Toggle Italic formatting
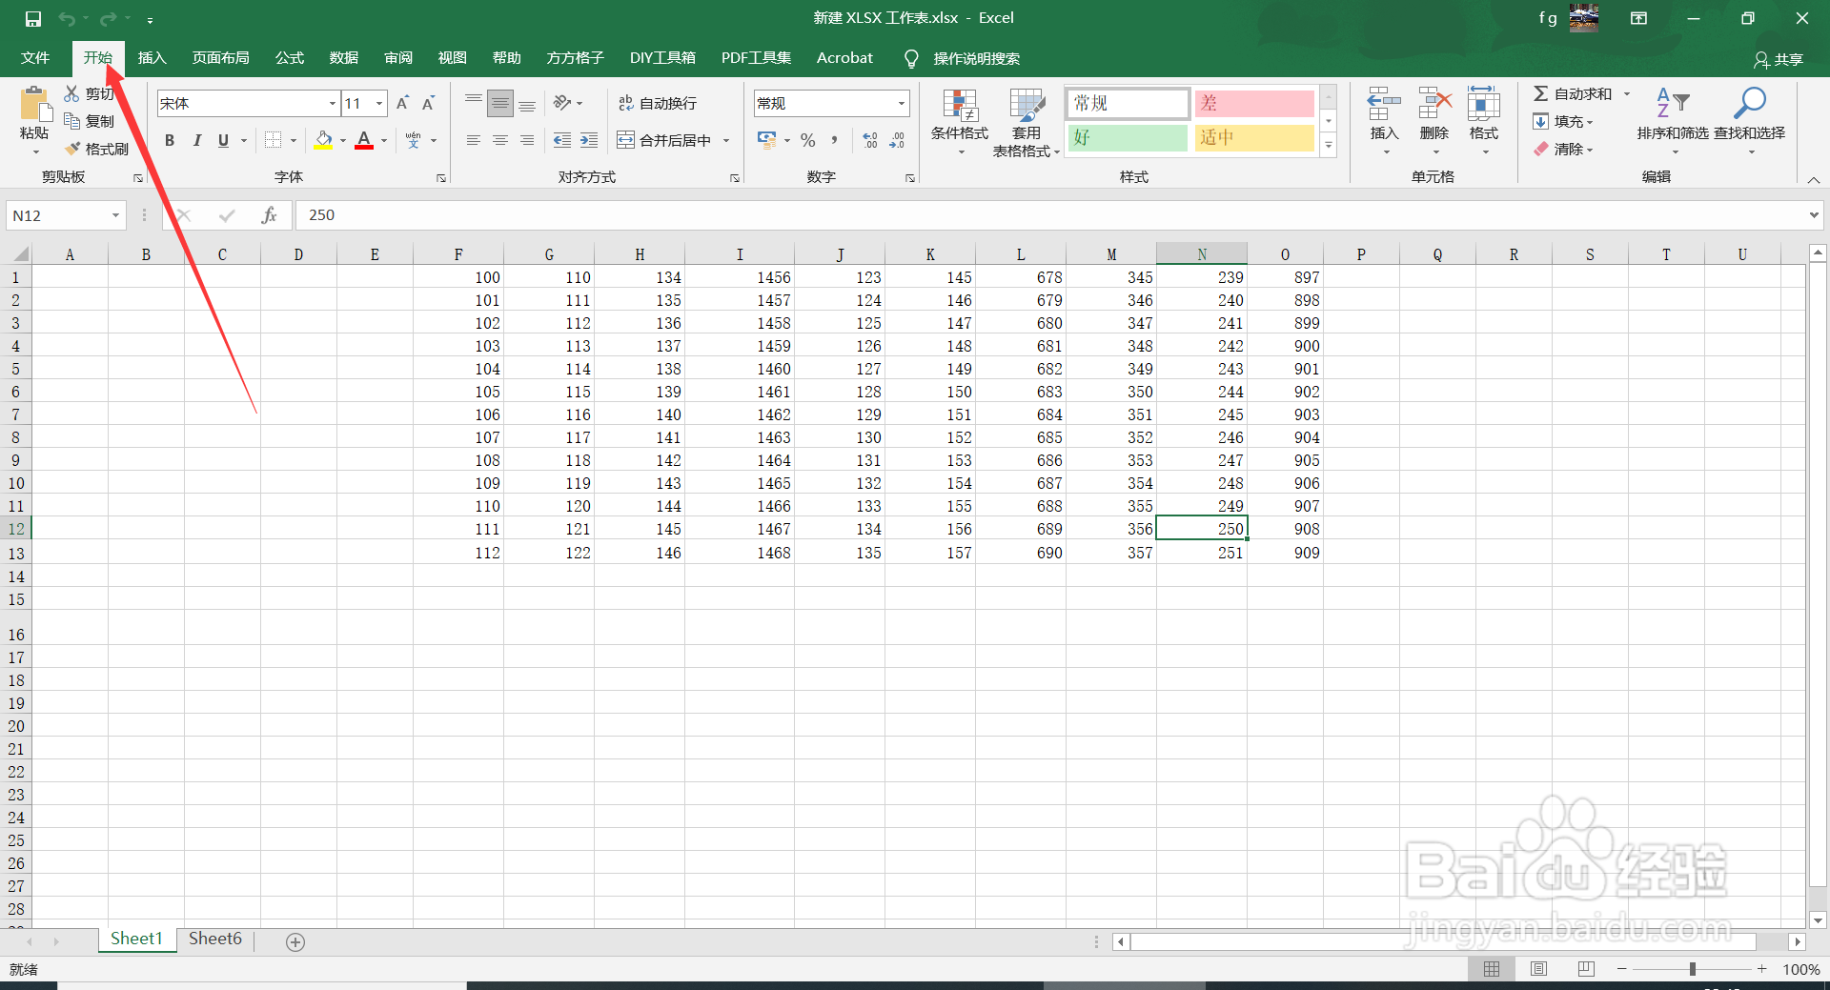 pyautogui.click(x=196, y=140)
